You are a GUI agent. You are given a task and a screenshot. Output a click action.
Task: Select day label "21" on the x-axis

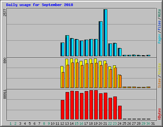click(x=105, y=124)
